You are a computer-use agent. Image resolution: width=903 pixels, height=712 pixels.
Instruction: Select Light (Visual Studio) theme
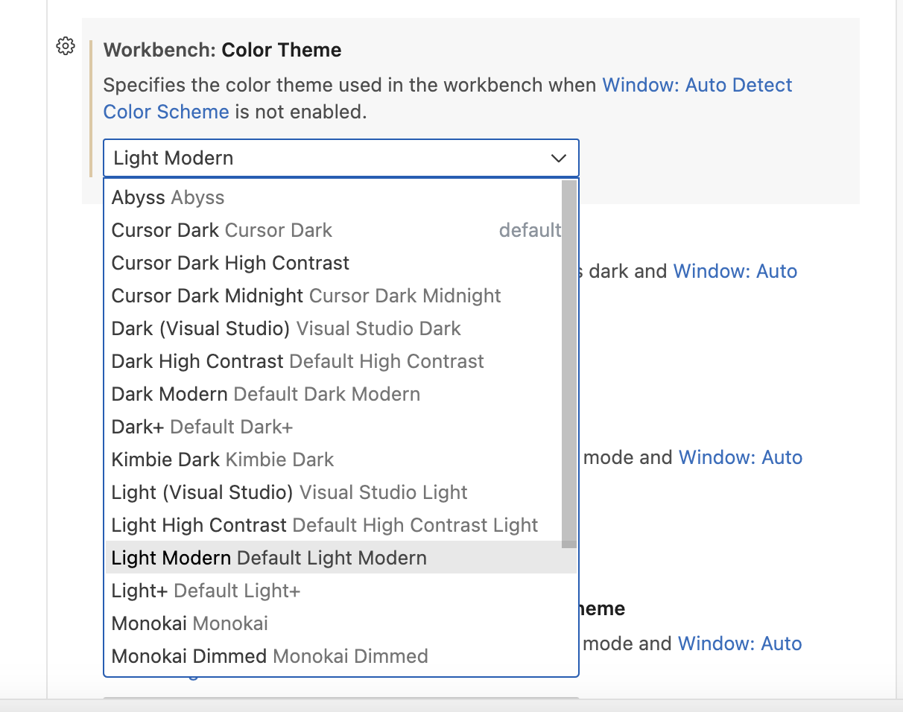click(289, 492)
